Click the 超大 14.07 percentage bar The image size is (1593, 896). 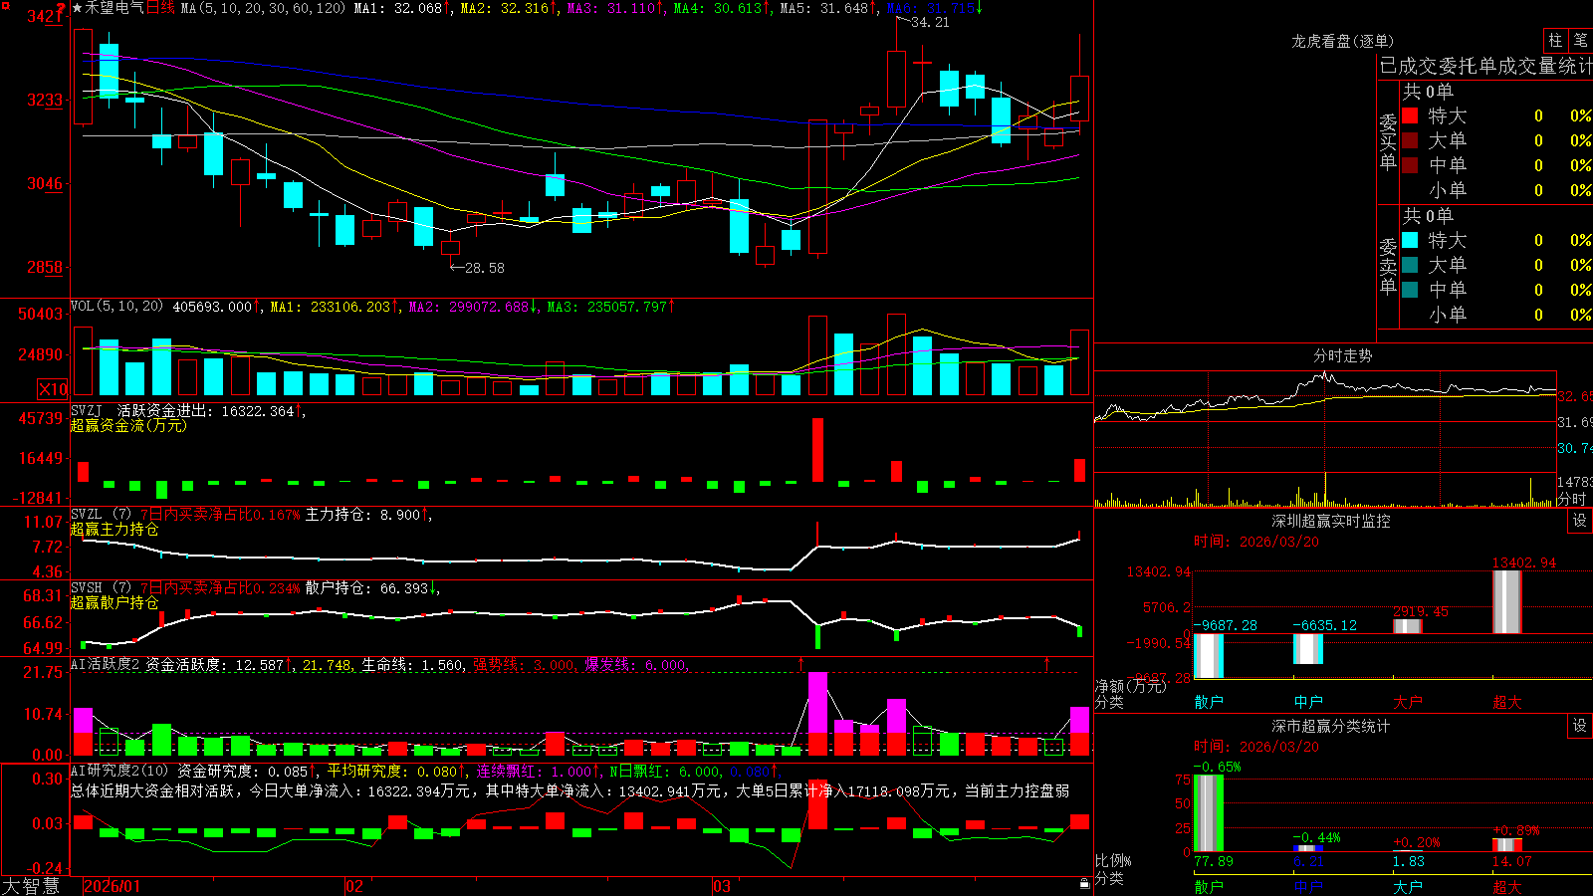click(x=1507, y=845)
